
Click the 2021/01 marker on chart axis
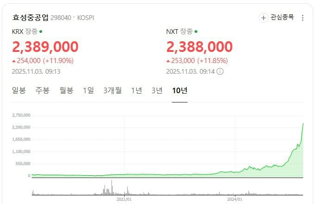coord(124,200)
